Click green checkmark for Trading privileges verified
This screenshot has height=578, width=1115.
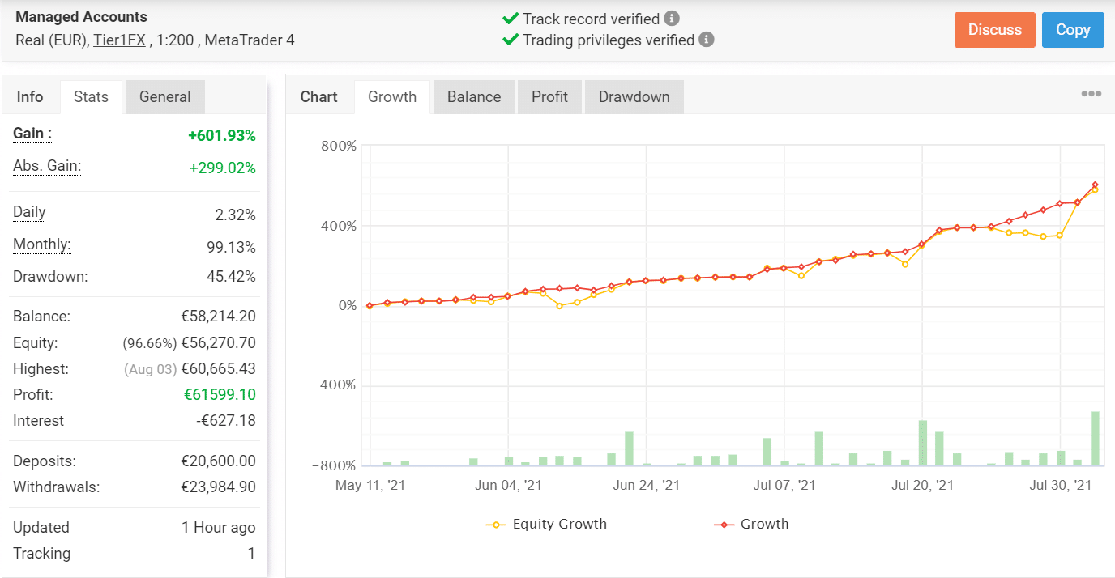(x=511, y=40)
